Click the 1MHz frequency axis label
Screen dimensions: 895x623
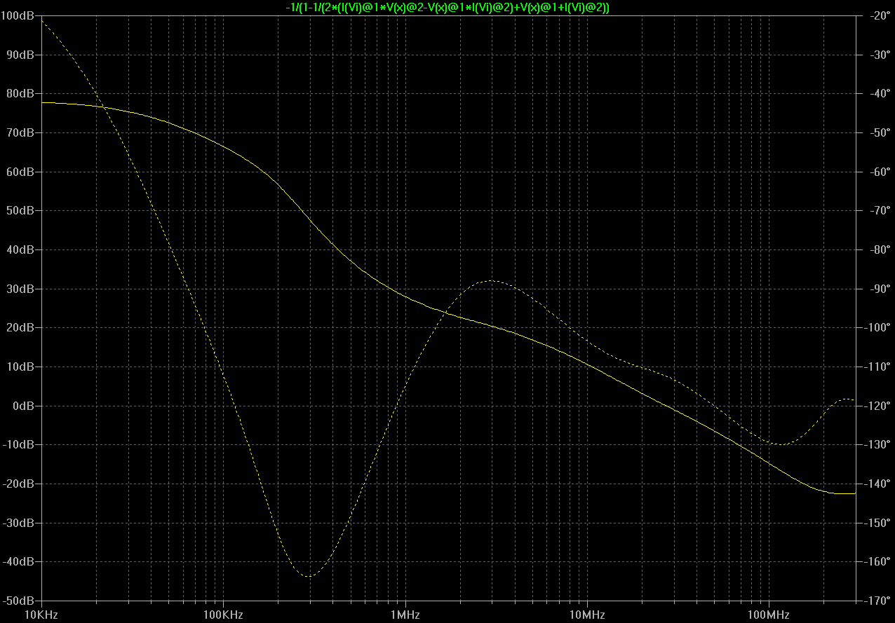coord(405,615)
